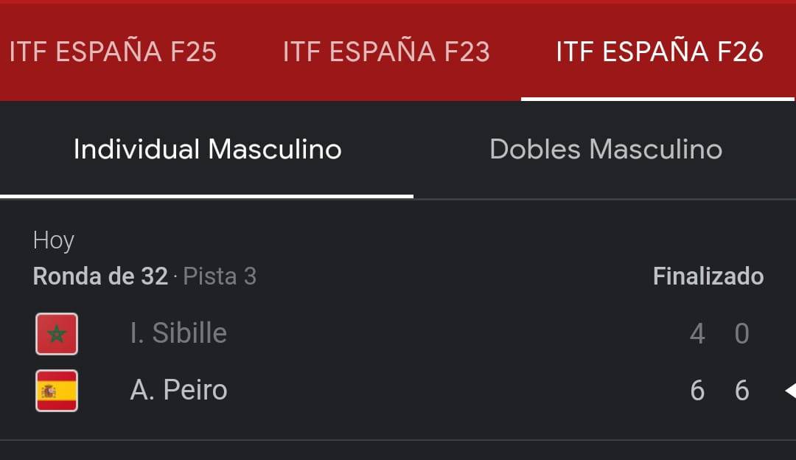Click the white underline below ITF ESPAÑA F26
The image size is (796, 460).
tap(657, 98)
